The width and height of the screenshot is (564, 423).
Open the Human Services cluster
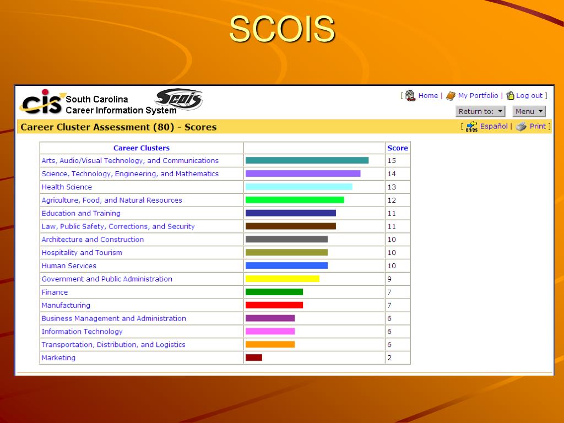[69, 266]
